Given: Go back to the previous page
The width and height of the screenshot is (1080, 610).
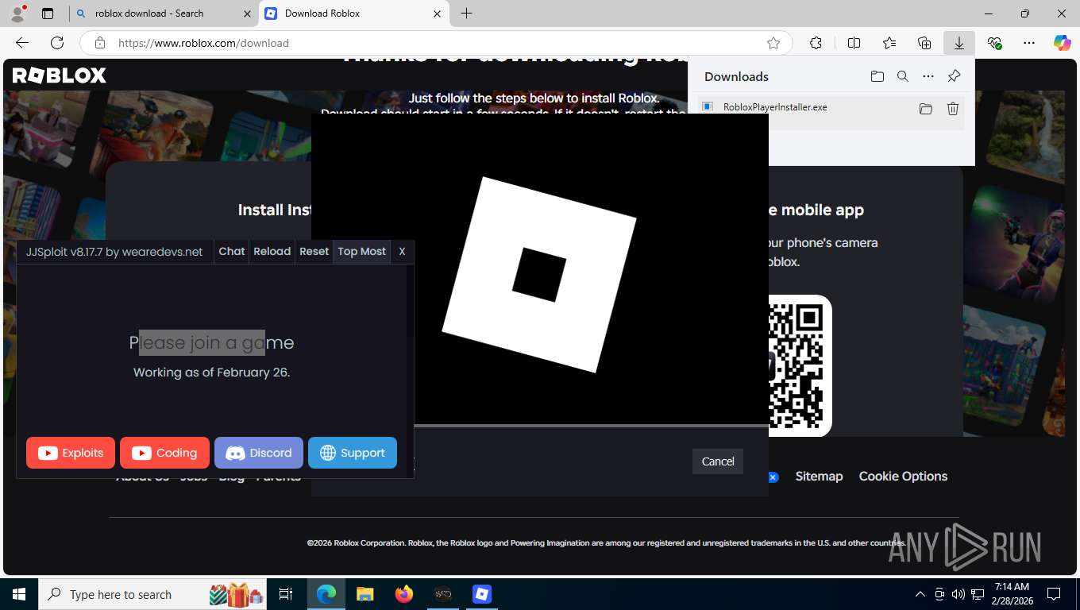Looking at the screenshot, I should [x=22, y=43].
